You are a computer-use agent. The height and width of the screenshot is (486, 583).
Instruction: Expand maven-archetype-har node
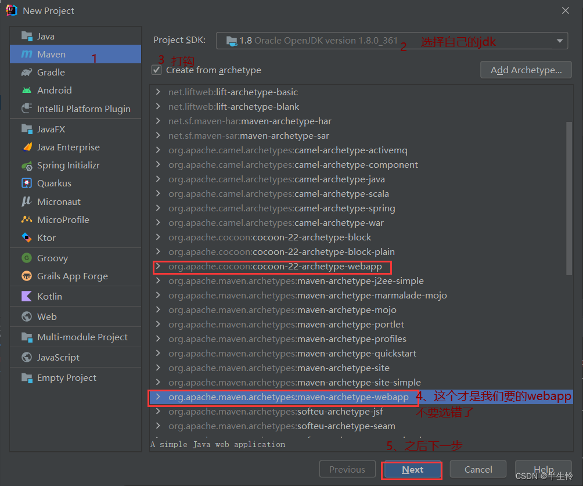158,121
